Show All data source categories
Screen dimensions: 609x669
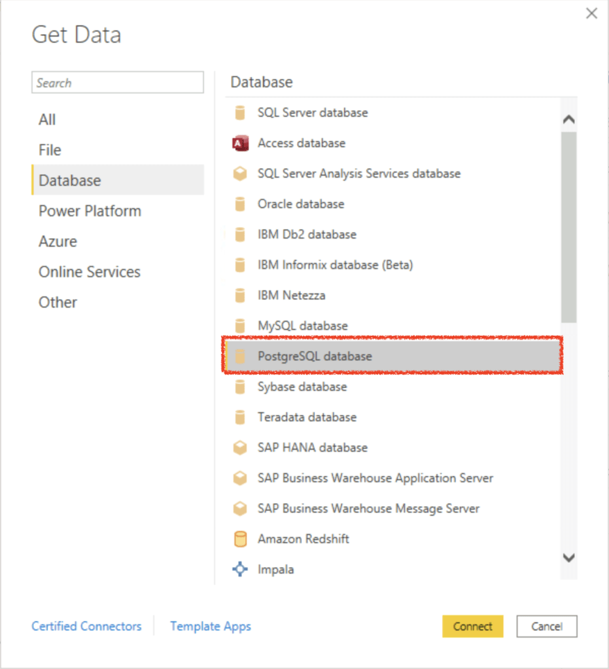tap(47, 120)
